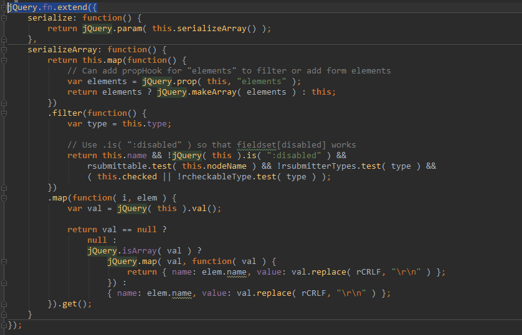The image size is (522, 335).
Task: Click fold end marker on the }) : line
Action: pyautogui.click(x=4, y=283)
